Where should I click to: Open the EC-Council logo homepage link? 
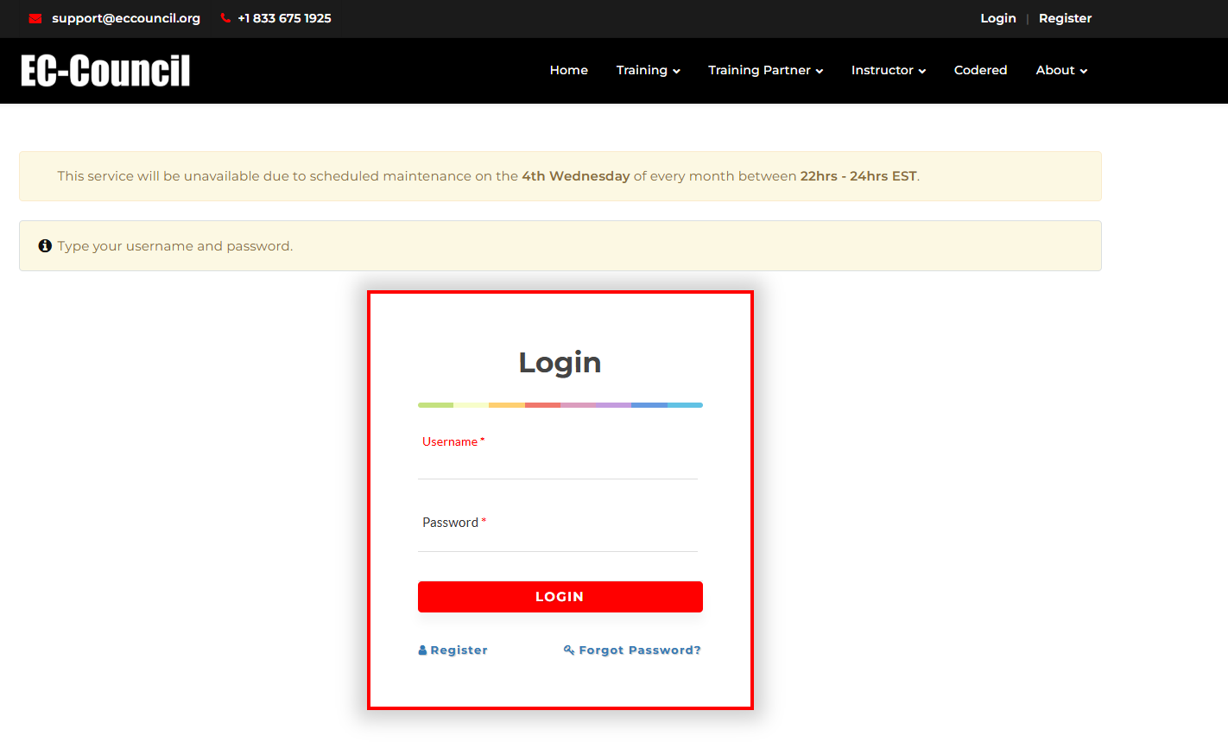pyautogui.click(x=105, y=71)
